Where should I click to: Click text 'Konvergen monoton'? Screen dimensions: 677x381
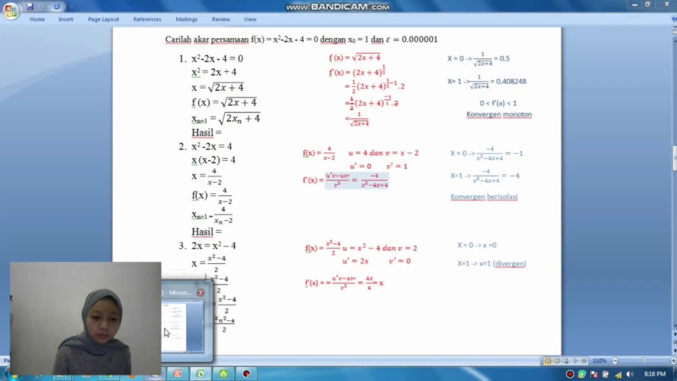(499, 114)
